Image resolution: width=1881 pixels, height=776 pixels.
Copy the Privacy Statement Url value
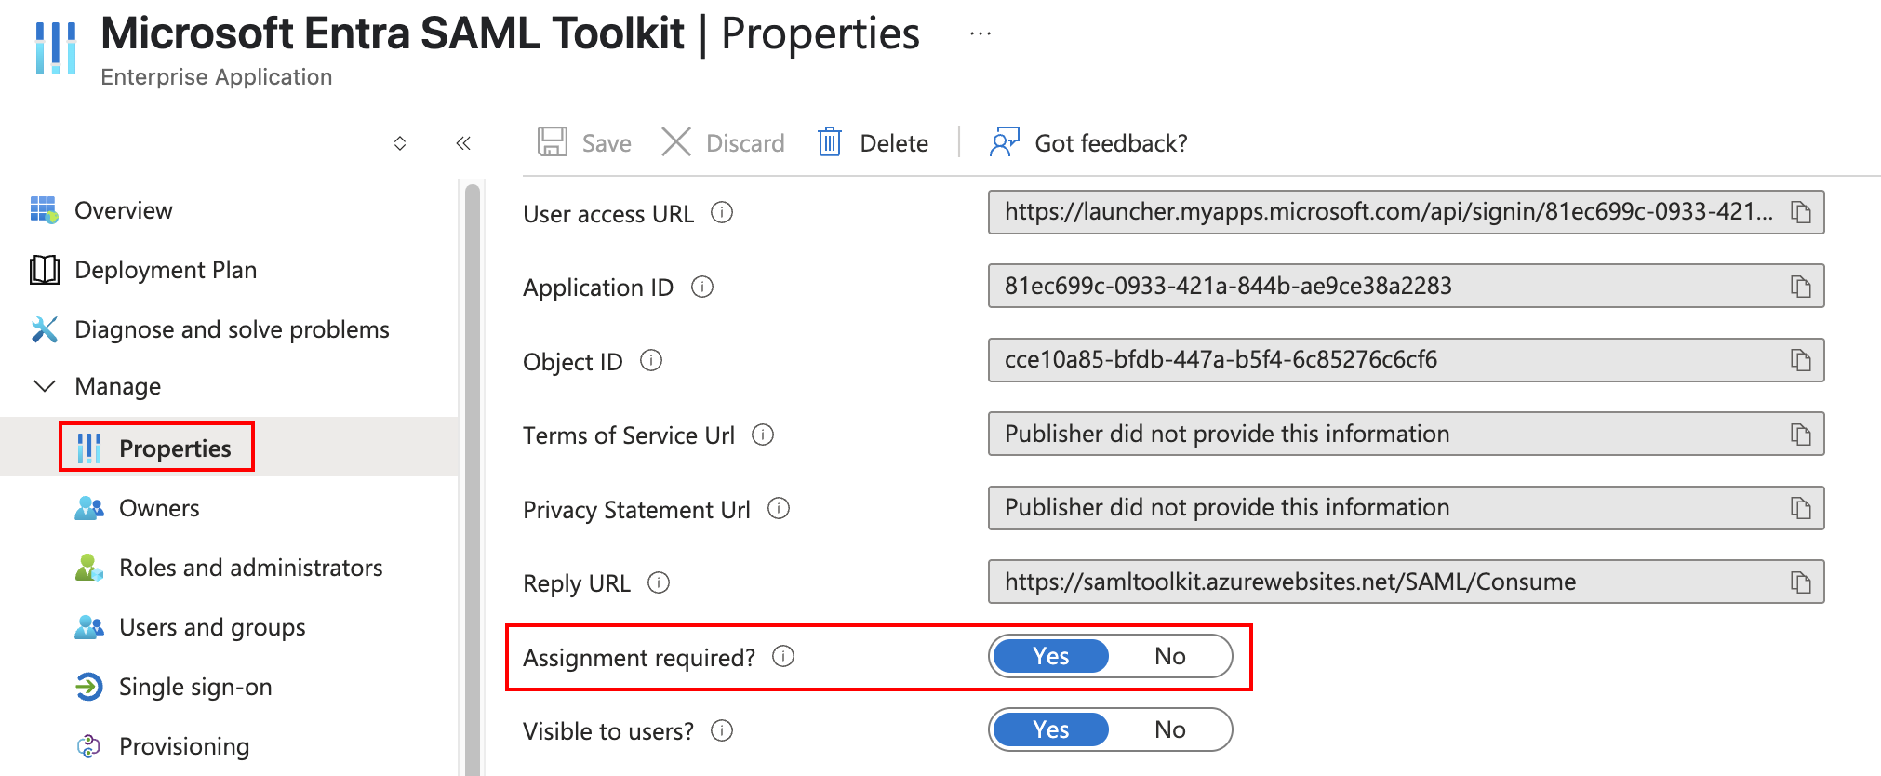coord(1801,508)
